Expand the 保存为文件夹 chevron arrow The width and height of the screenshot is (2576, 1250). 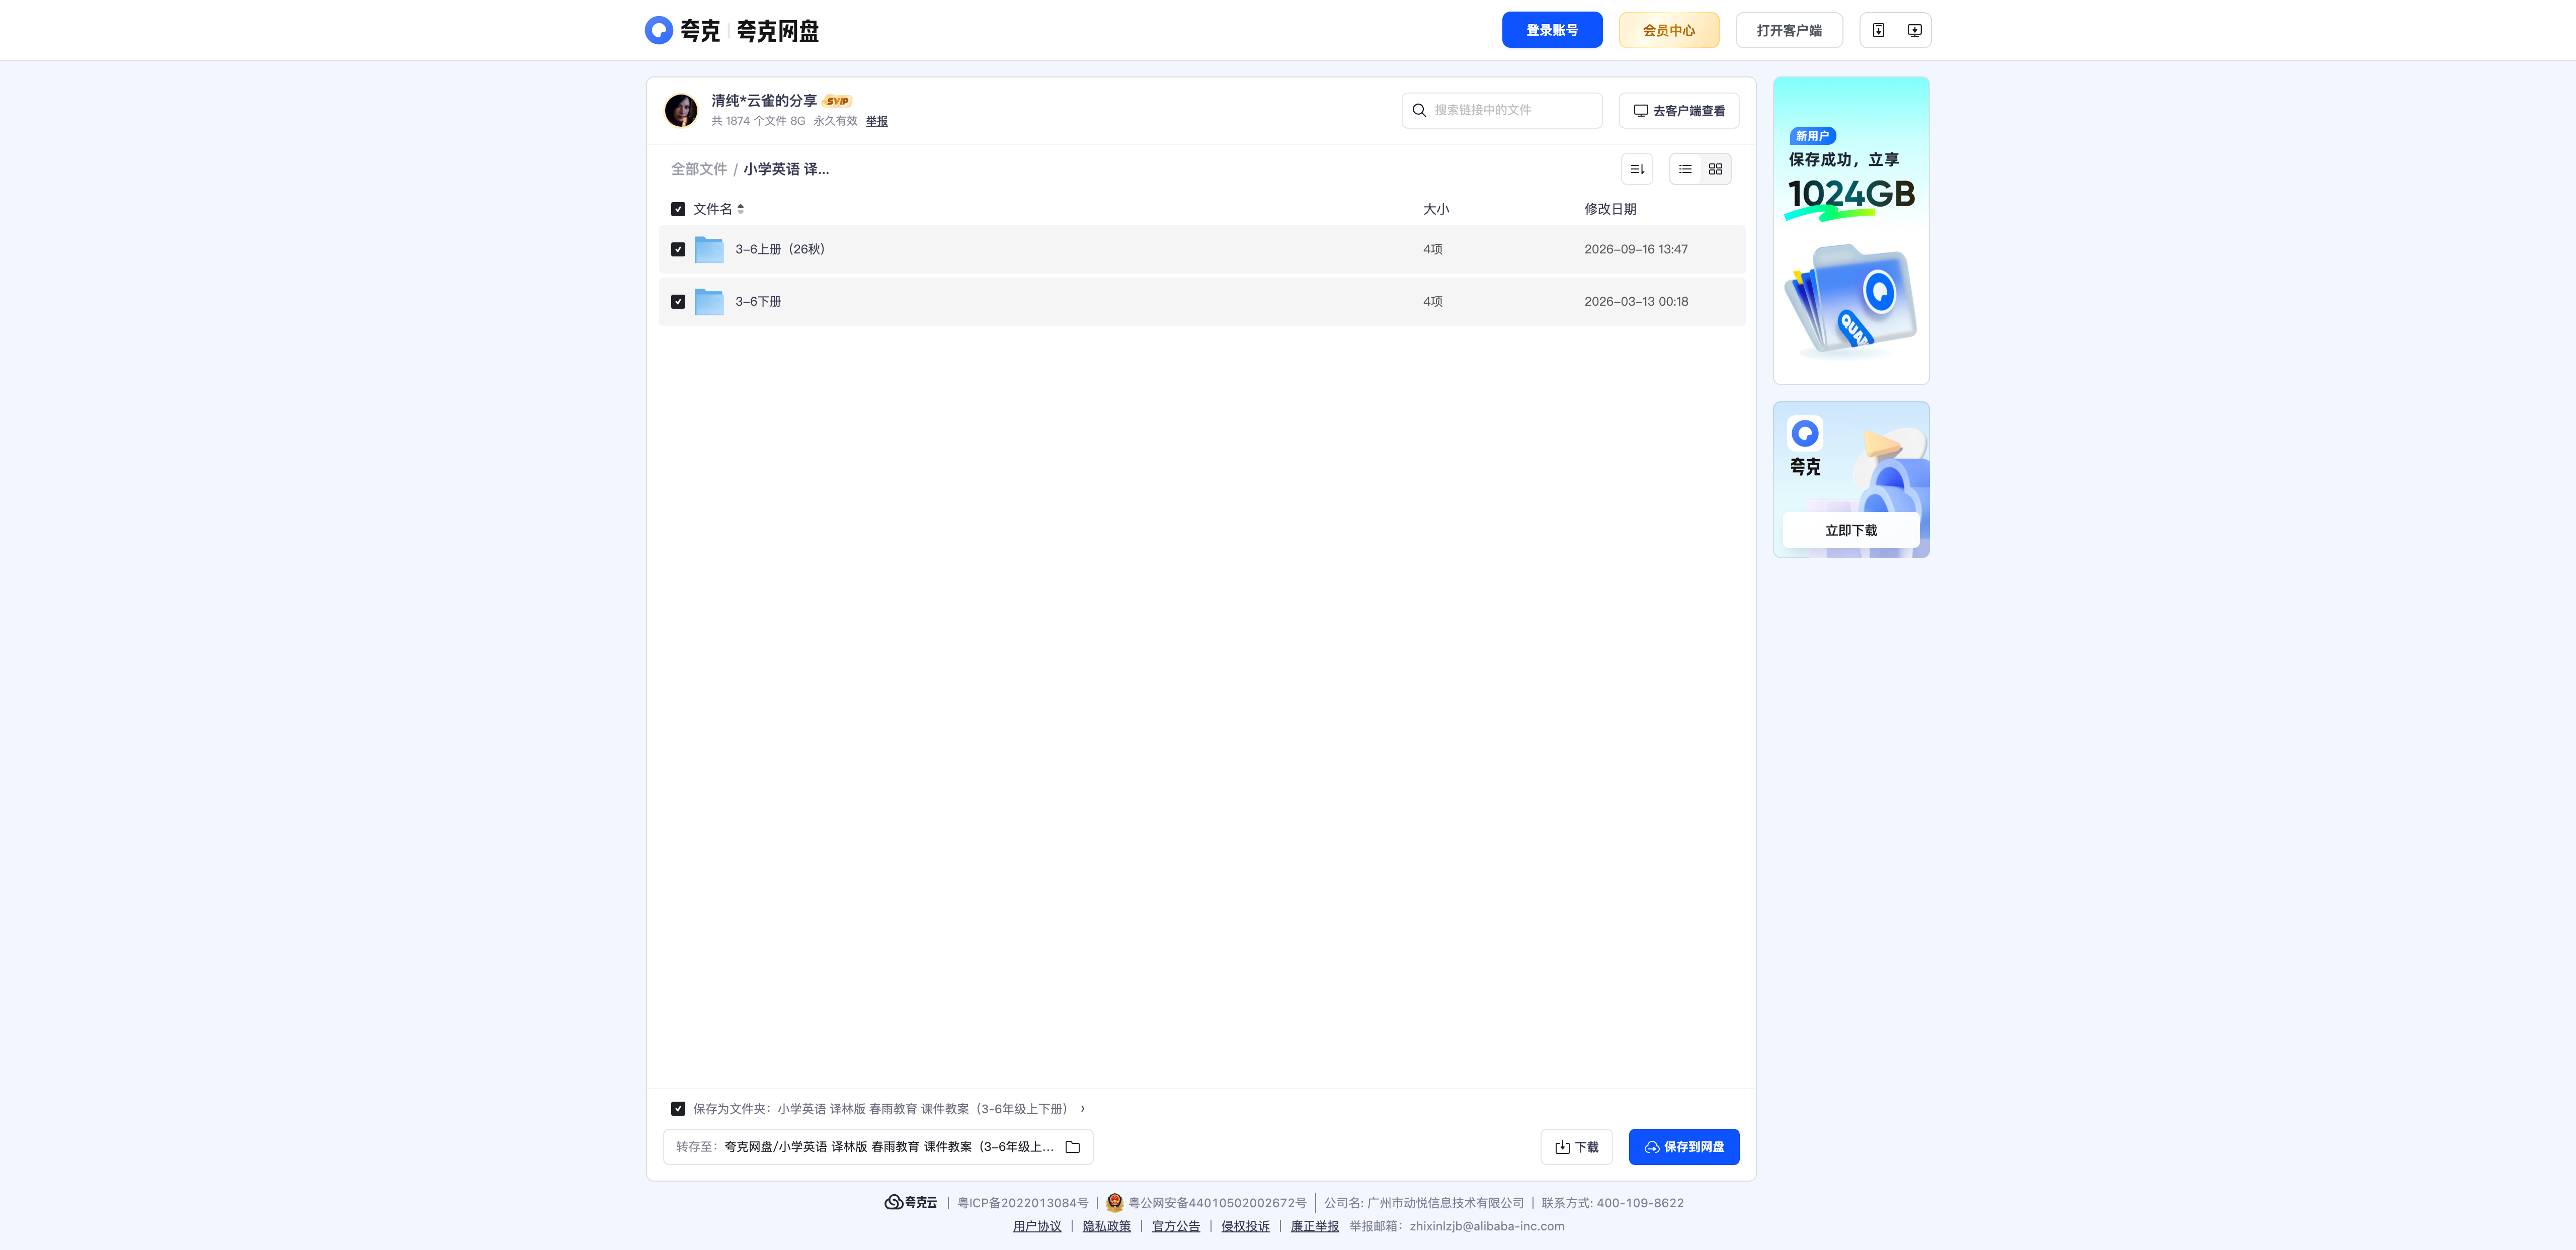pos(1082,1108)
